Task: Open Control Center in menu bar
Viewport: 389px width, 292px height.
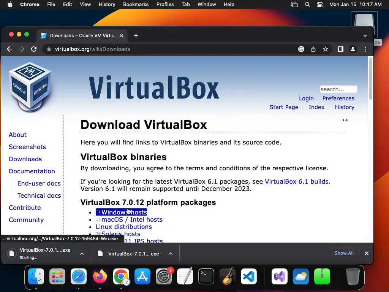Action: [x=320, y=5]
